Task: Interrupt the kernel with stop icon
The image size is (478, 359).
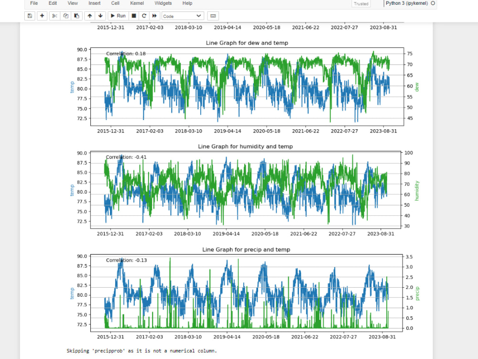Action: (x=133, y=16)
